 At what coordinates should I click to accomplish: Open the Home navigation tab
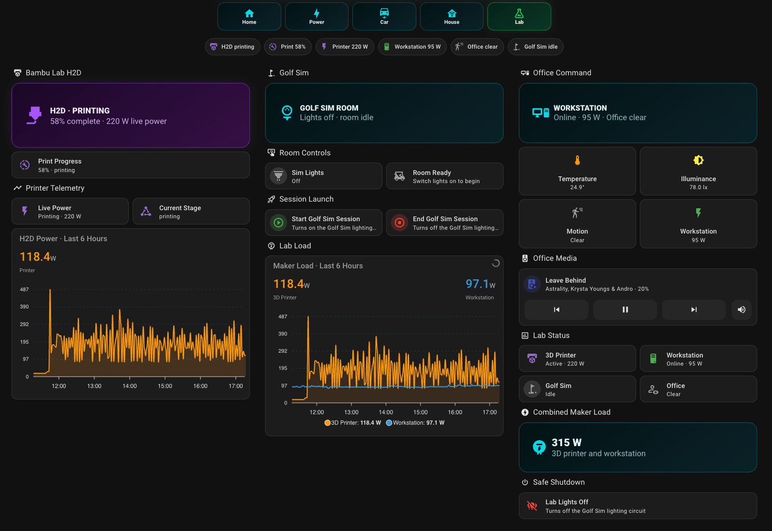[x=249, y=16]
